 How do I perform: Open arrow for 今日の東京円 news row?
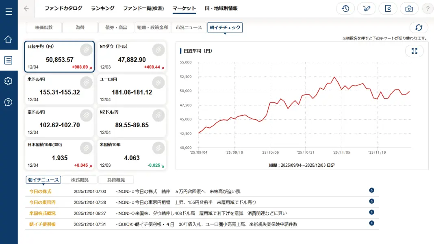[x=371, y=201]
